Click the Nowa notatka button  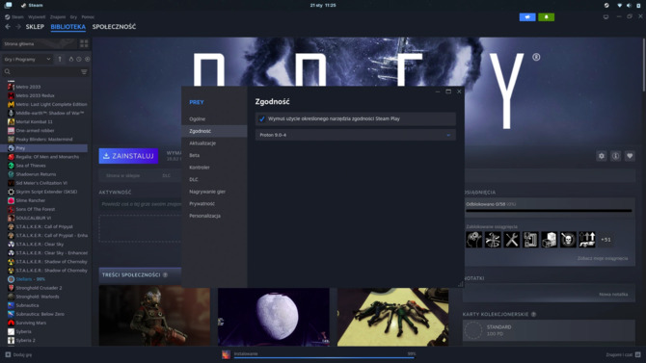coord(613,295)
